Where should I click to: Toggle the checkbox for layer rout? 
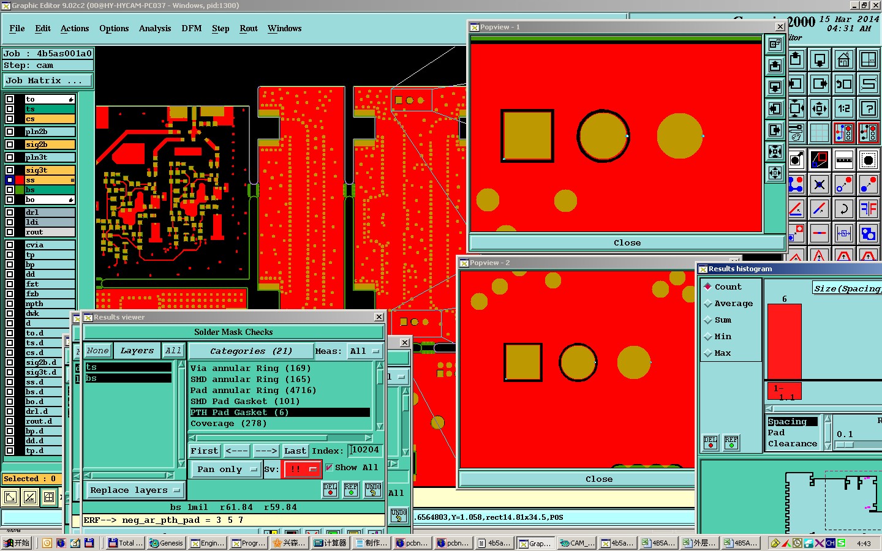[10, 232]
